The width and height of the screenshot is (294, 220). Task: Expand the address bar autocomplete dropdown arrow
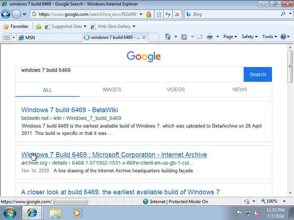[141, 14]
